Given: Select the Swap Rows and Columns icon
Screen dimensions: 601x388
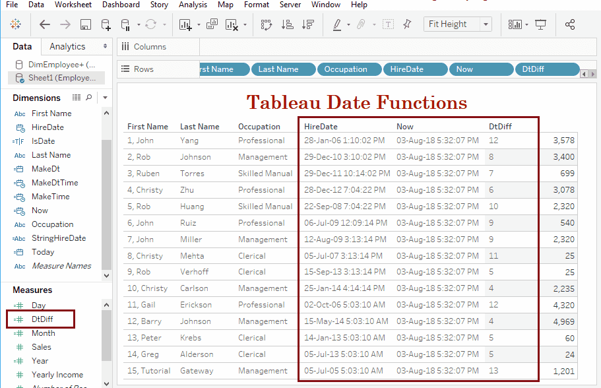Looking at the screenshot, I should tap(267, 24).
